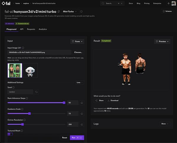Go to home breadcrumb link
The image size is (177, 143).
coord(18,3)
